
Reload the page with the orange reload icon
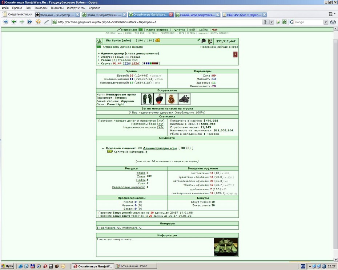[x=38, y=22]
